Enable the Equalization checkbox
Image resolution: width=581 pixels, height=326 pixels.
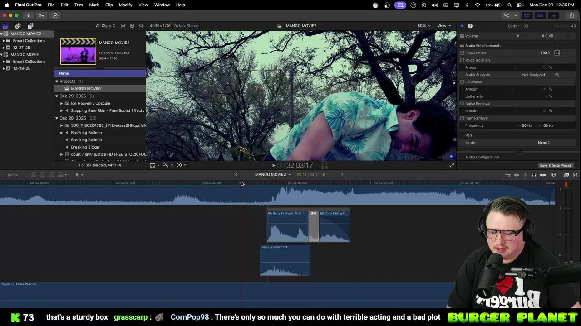coord(462,53)
